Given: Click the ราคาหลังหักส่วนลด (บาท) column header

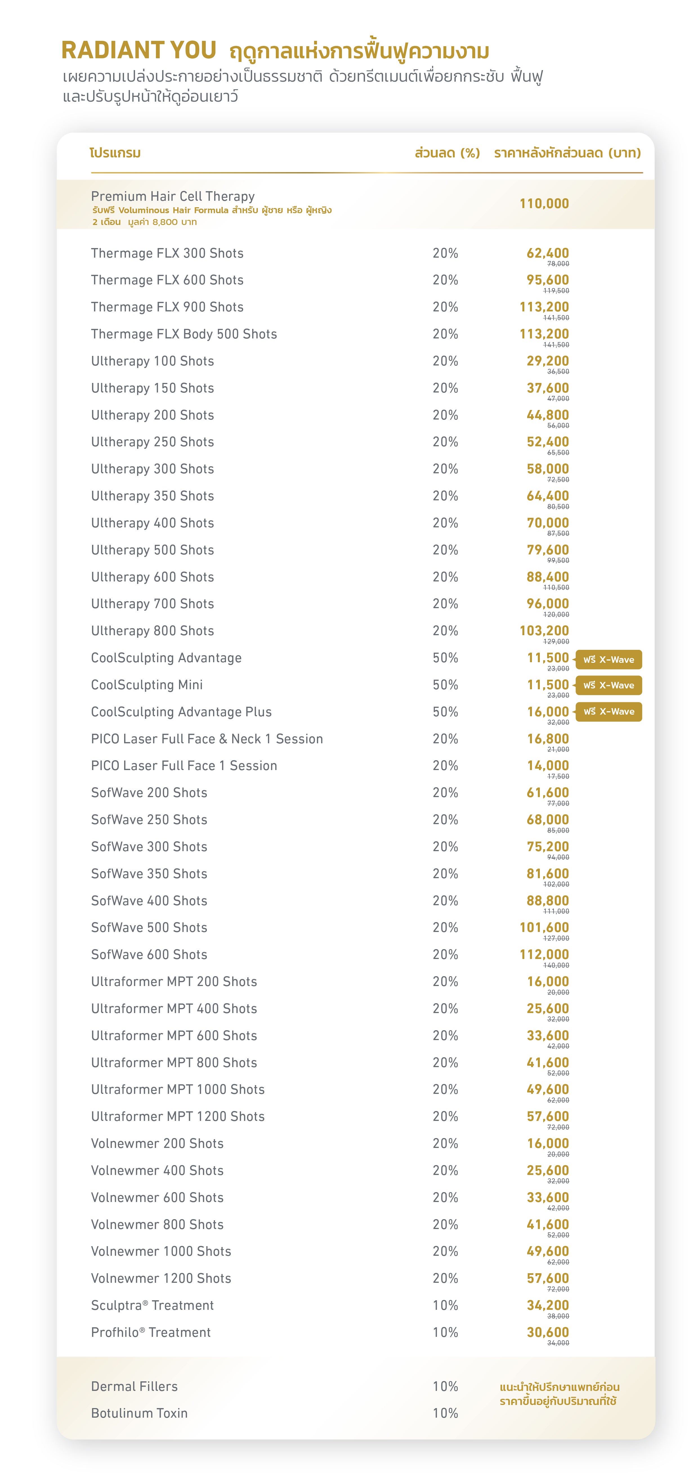Looking at the screenshot, I should click(x=567, y=153).
